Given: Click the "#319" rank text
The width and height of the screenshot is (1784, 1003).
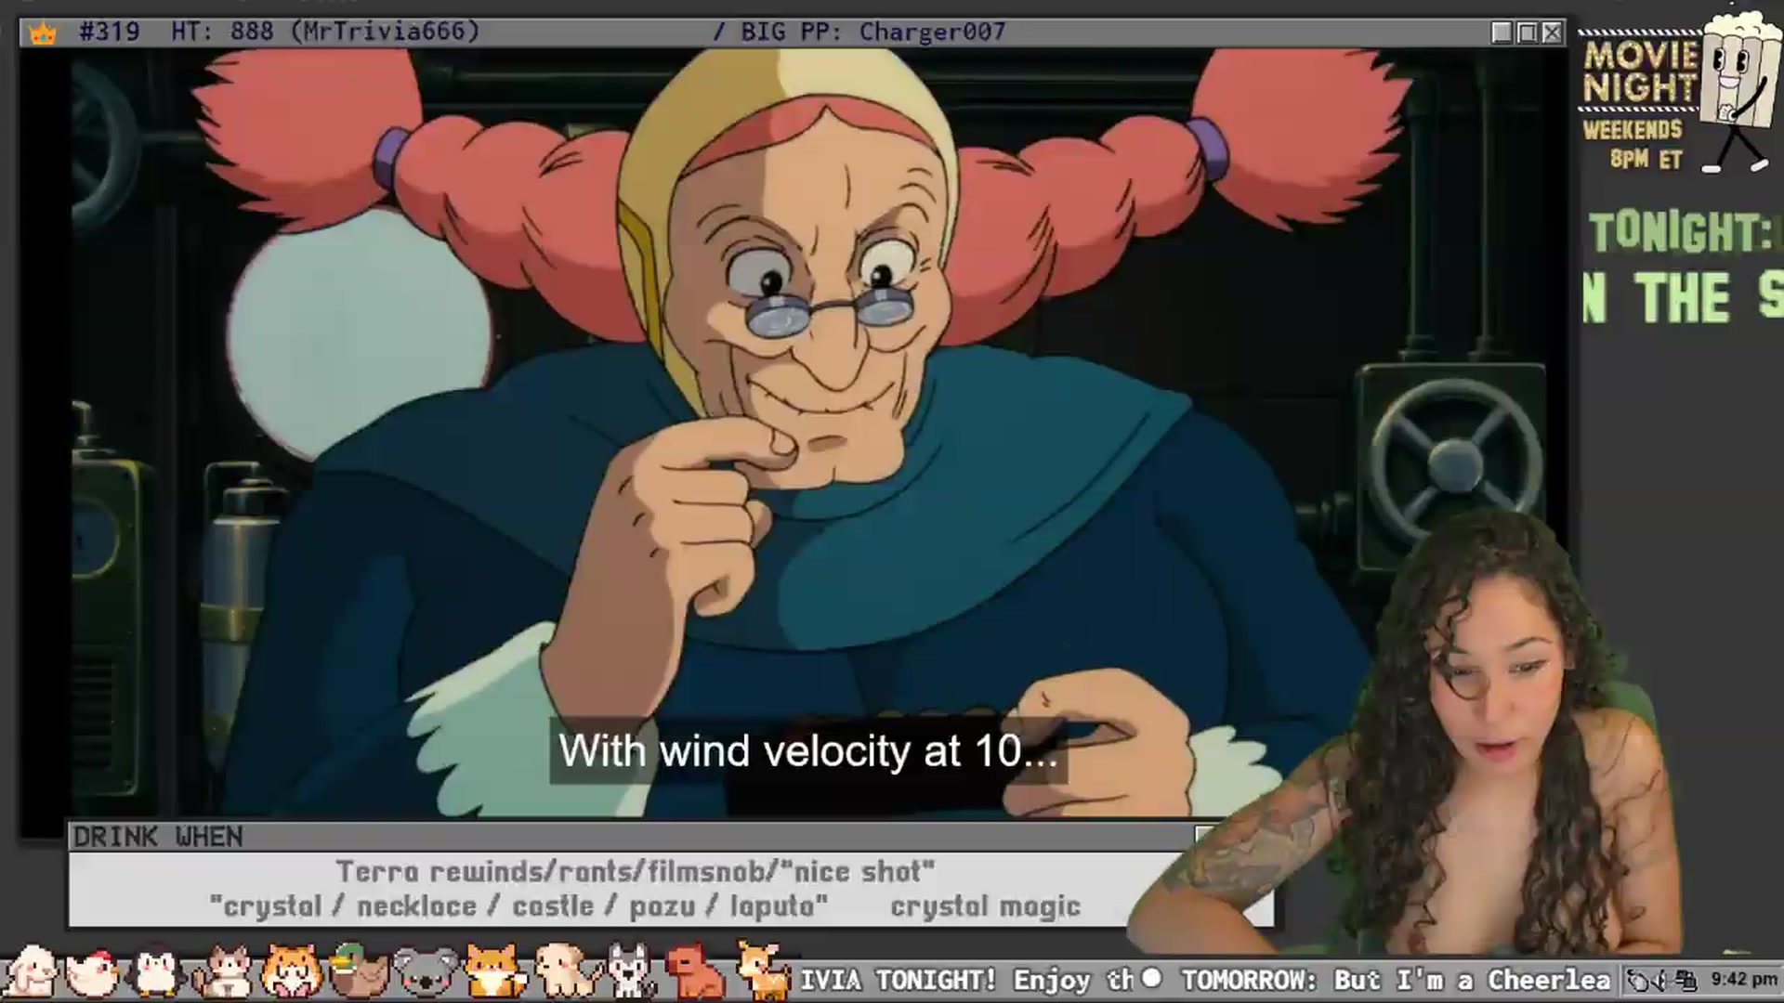Looking at the screenshot, I should 110,32.
